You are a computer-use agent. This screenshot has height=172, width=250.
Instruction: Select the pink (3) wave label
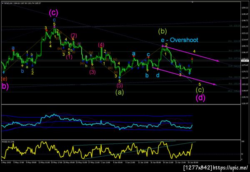[x=92, y=72]
